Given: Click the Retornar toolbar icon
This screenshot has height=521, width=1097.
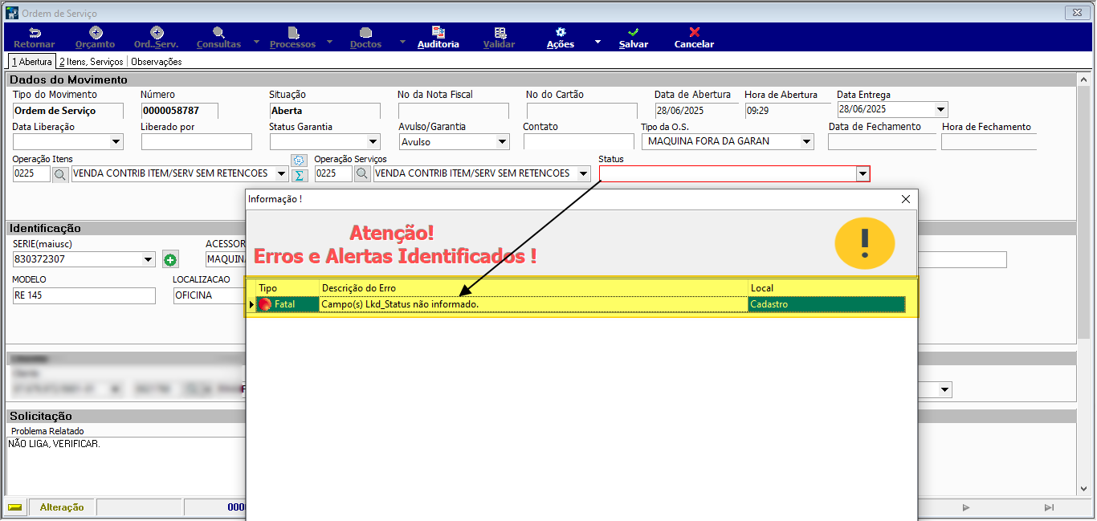Looking at the screenshot, I should [x=35, y=32].
